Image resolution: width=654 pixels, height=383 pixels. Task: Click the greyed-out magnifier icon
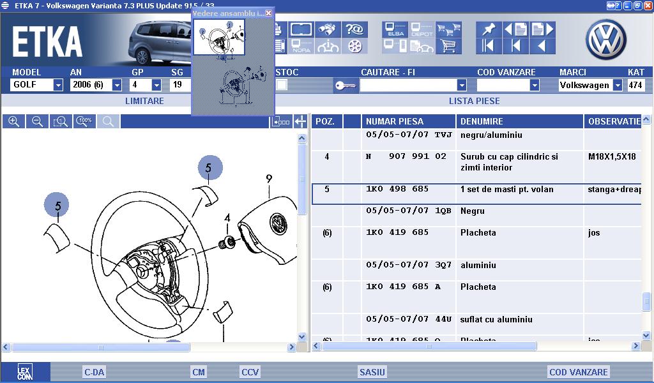click(108, 121)
